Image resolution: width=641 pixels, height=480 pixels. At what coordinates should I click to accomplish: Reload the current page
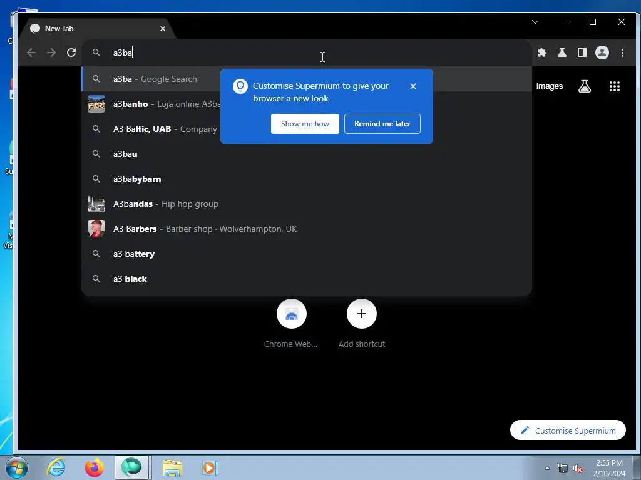click(71, 52)
